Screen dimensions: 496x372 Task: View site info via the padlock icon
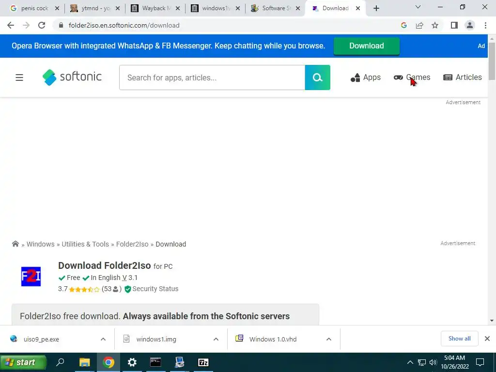pyautogui.click(x=61, y=25)
